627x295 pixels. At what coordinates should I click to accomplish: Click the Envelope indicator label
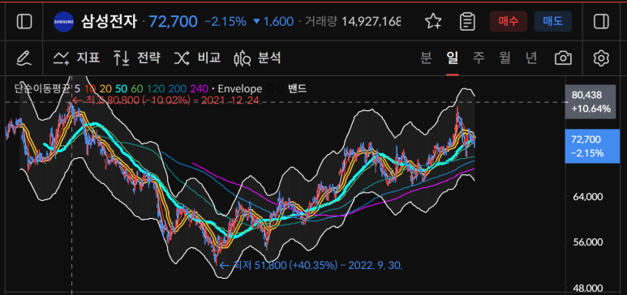coord(240,88)
